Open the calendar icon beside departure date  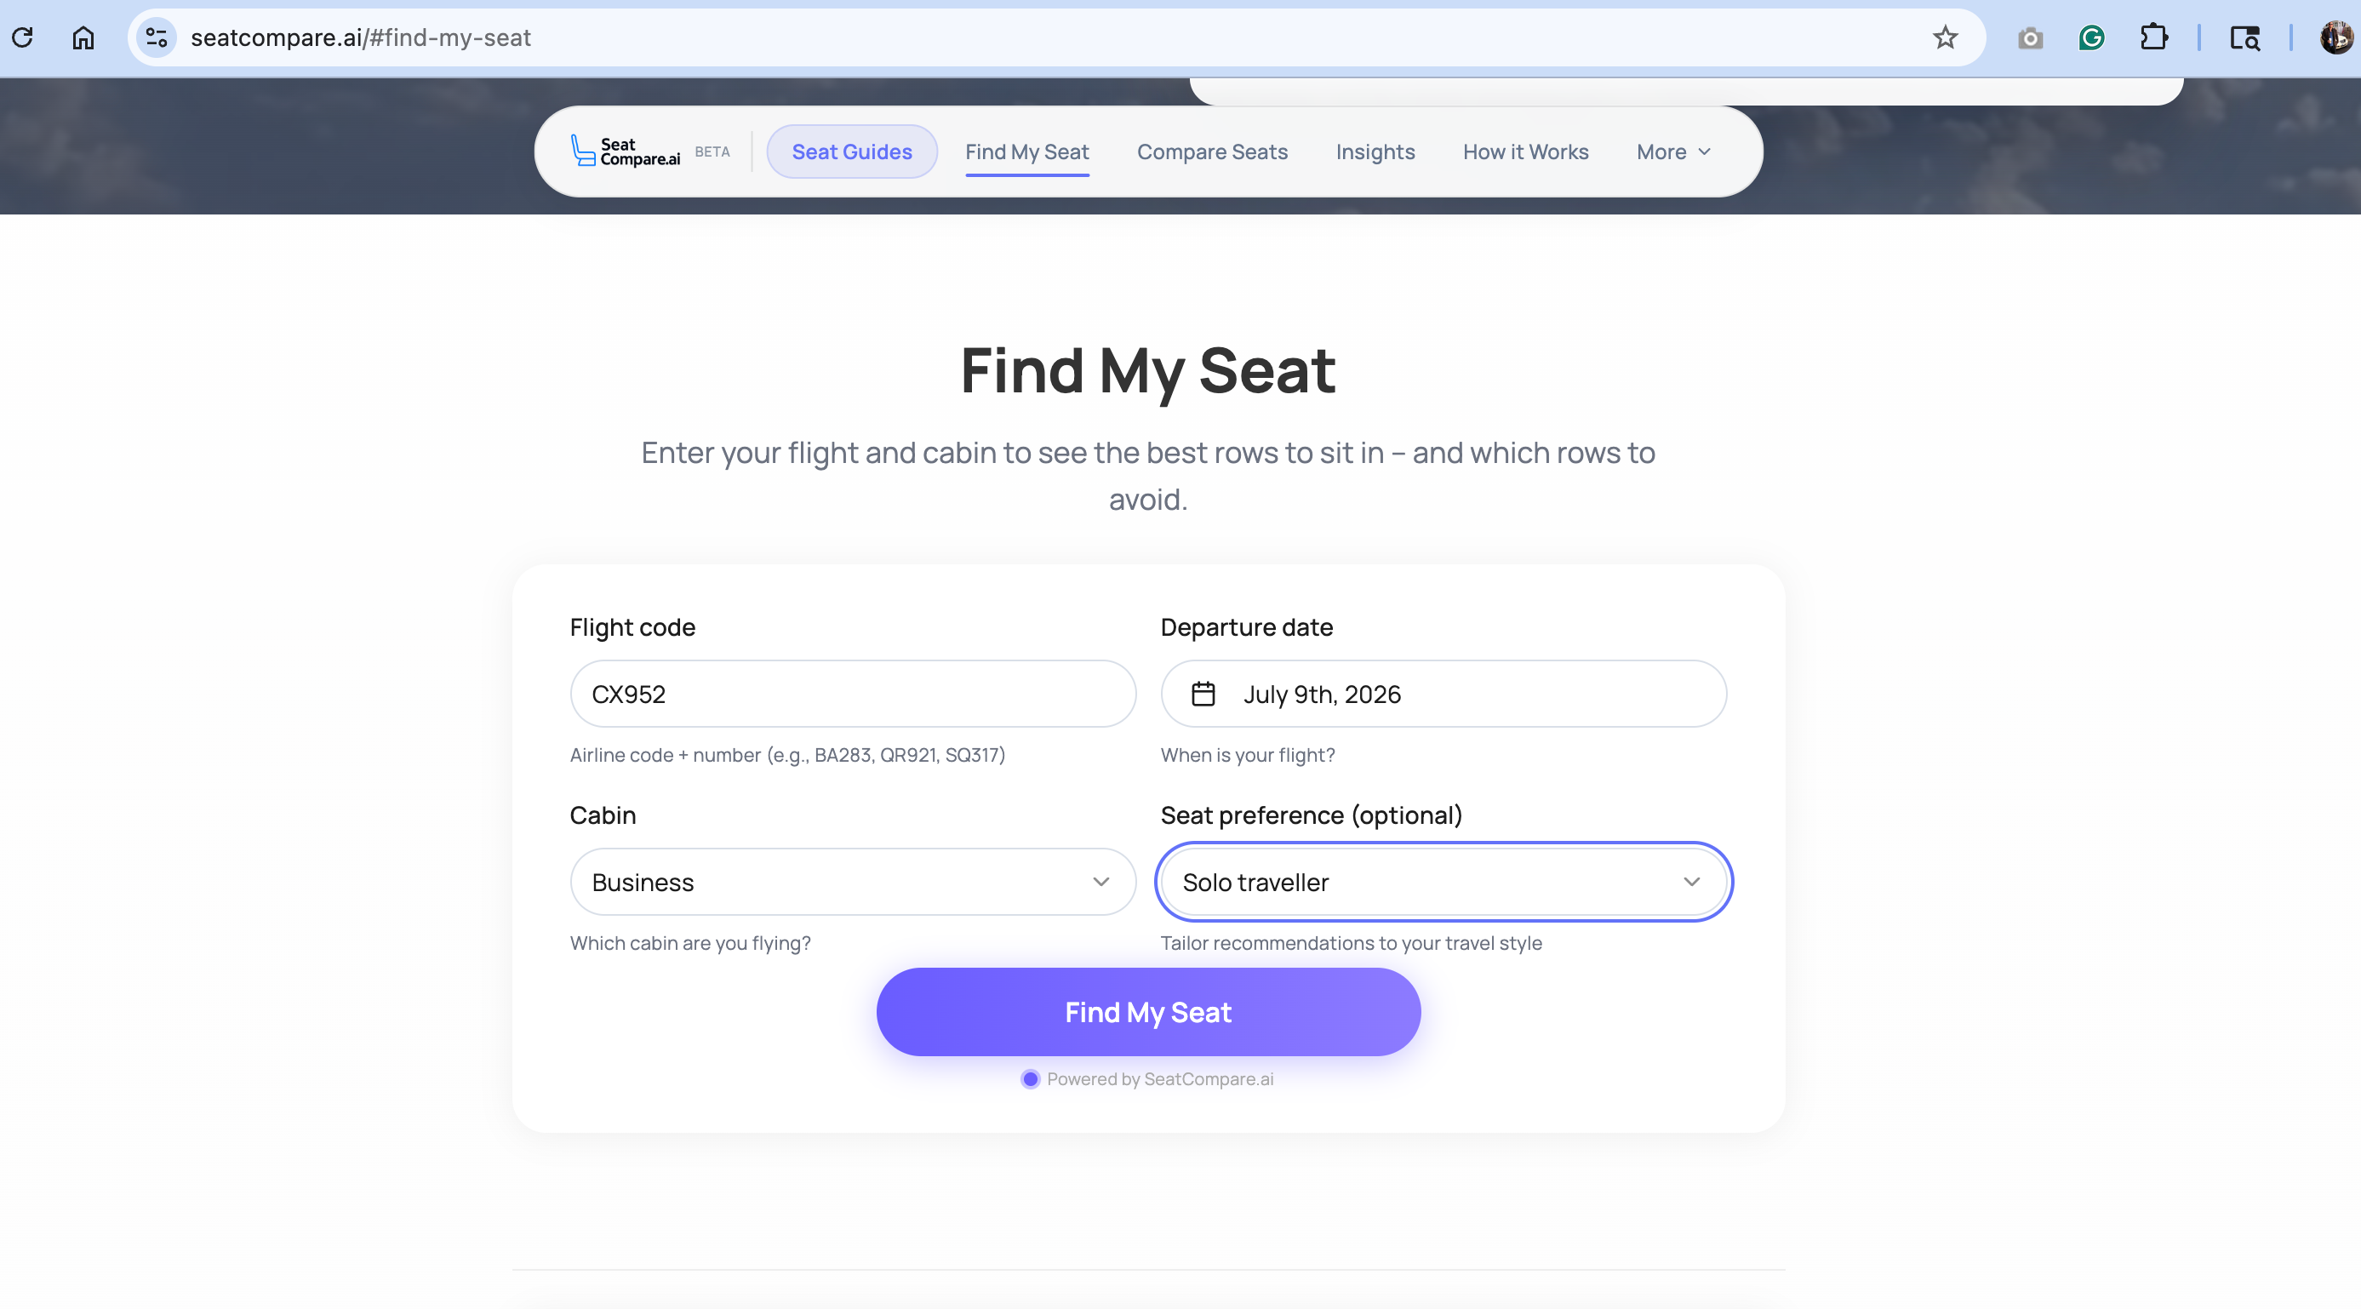pyautogui.click(x=1203, y=694)
